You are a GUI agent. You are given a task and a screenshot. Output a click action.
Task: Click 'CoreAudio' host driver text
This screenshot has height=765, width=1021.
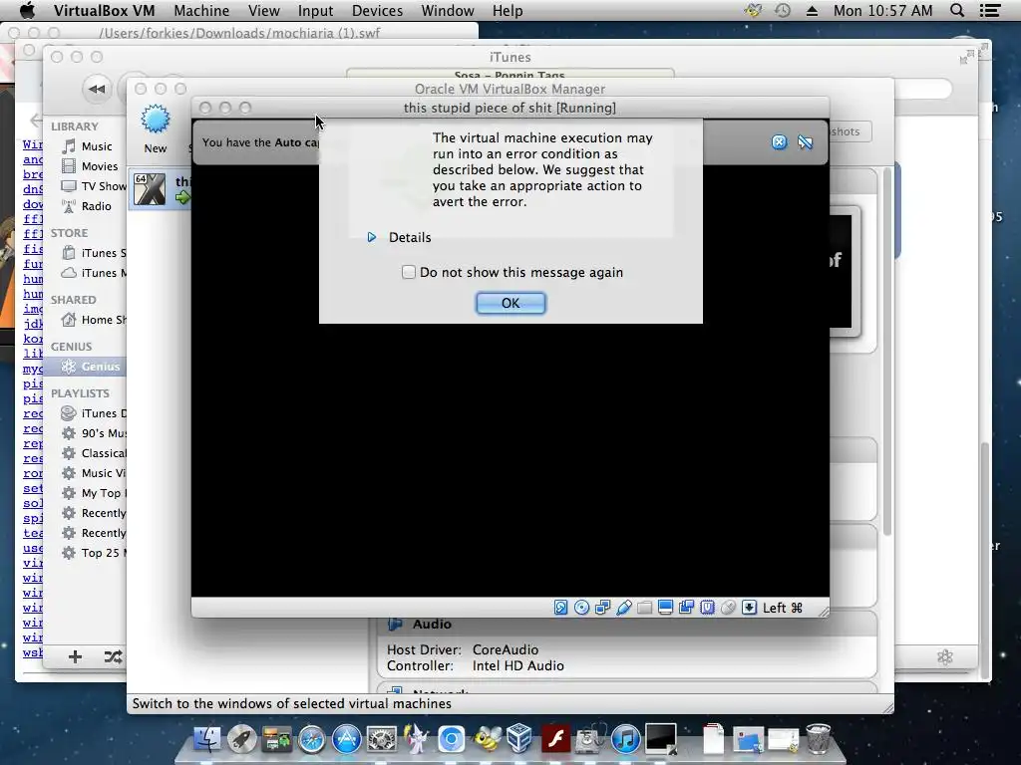(506, 649)
